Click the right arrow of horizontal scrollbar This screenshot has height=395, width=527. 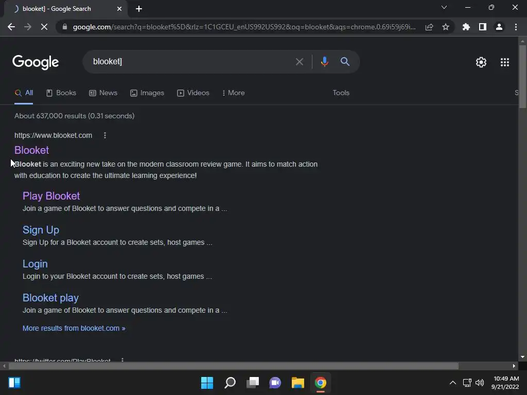tap(514, 366)
